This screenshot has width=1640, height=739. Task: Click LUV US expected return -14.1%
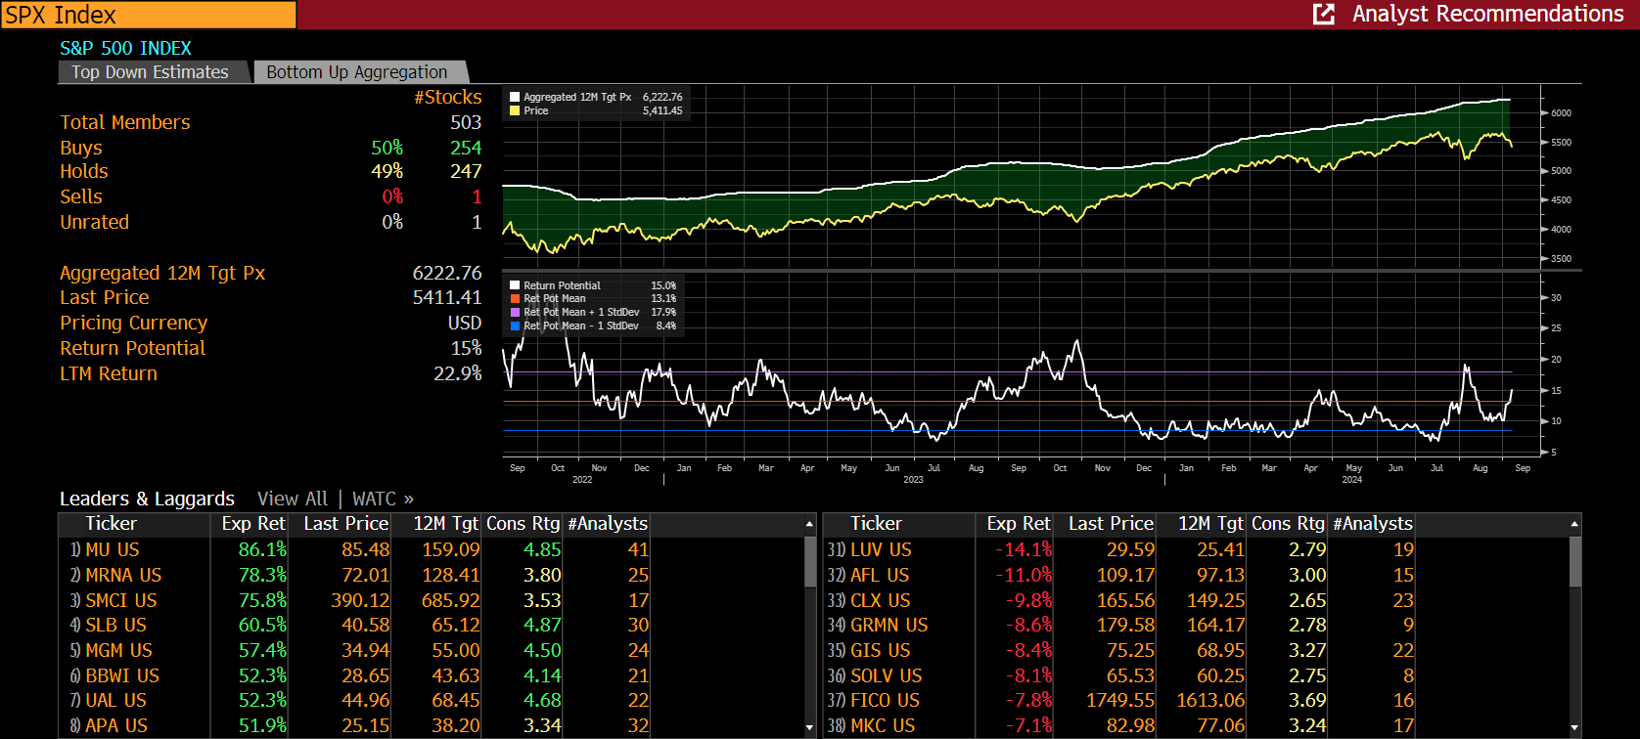[1024, 550]
